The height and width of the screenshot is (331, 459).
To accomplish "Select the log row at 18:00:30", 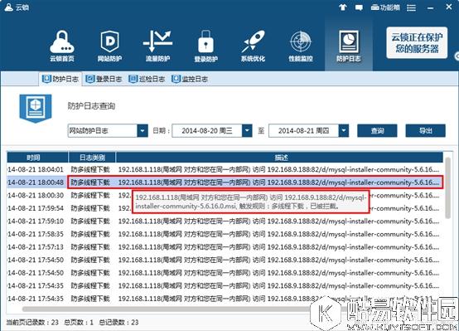I will [225, 195].
